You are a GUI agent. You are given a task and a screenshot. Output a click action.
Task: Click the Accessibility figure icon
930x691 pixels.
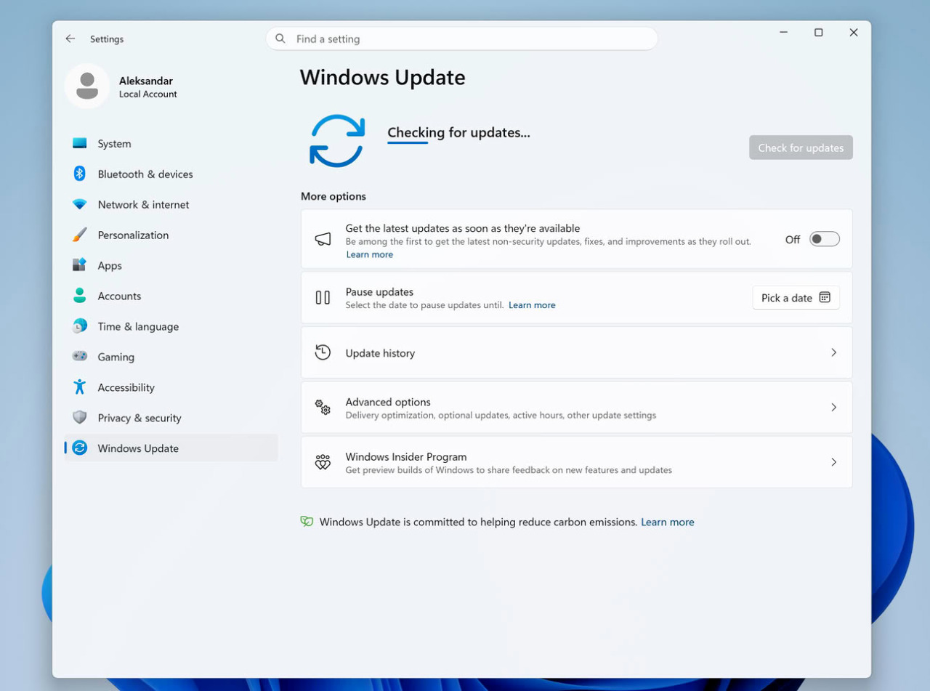[80, 387]
